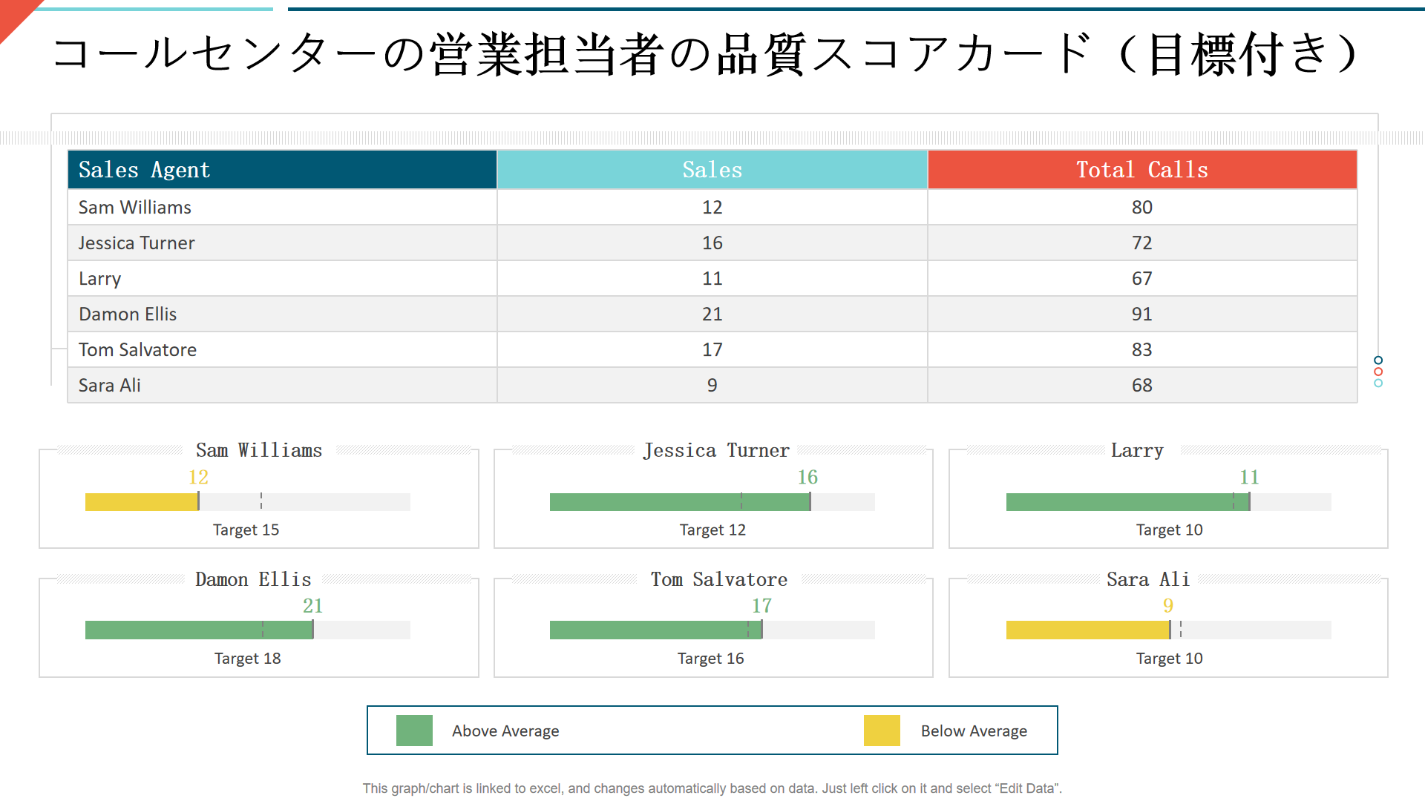Click total calls value 80
Viewport: 1425px width, 801px height.
(1142, 208)
